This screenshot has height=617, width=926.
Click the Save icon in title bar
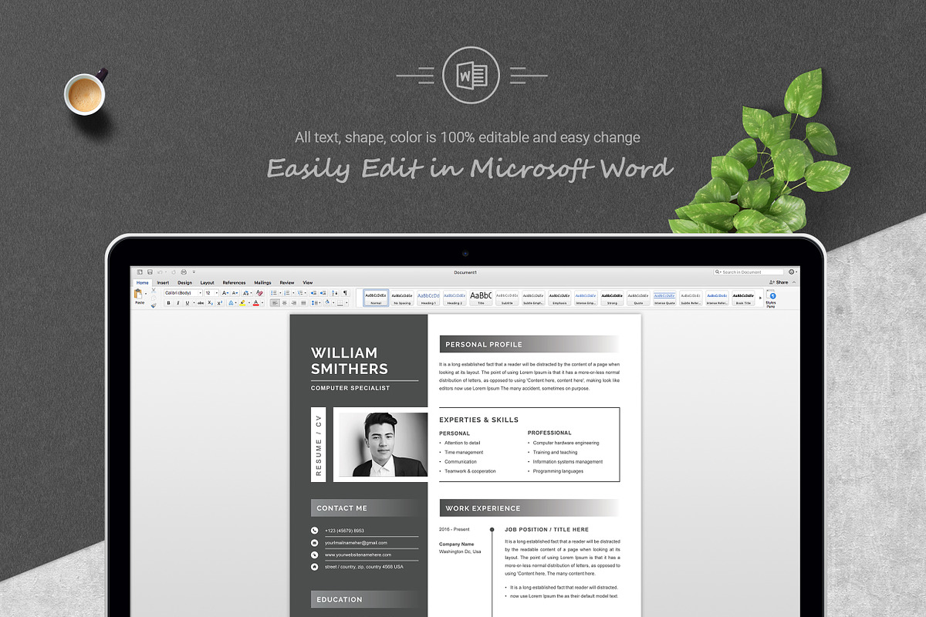(150, 272)
